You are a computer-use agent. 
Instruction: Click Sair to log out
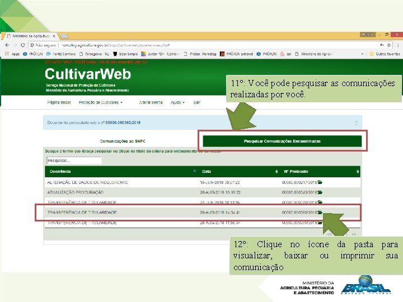(196, 102)
